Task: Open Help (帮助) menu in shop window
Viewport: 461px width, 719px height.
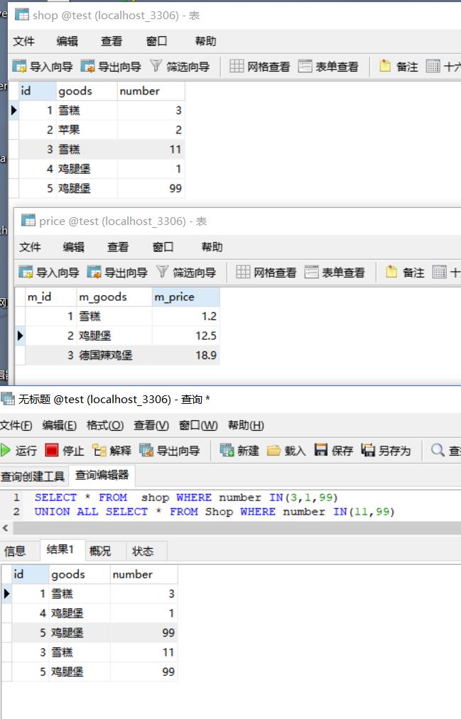Action: (x=206, y=41)
